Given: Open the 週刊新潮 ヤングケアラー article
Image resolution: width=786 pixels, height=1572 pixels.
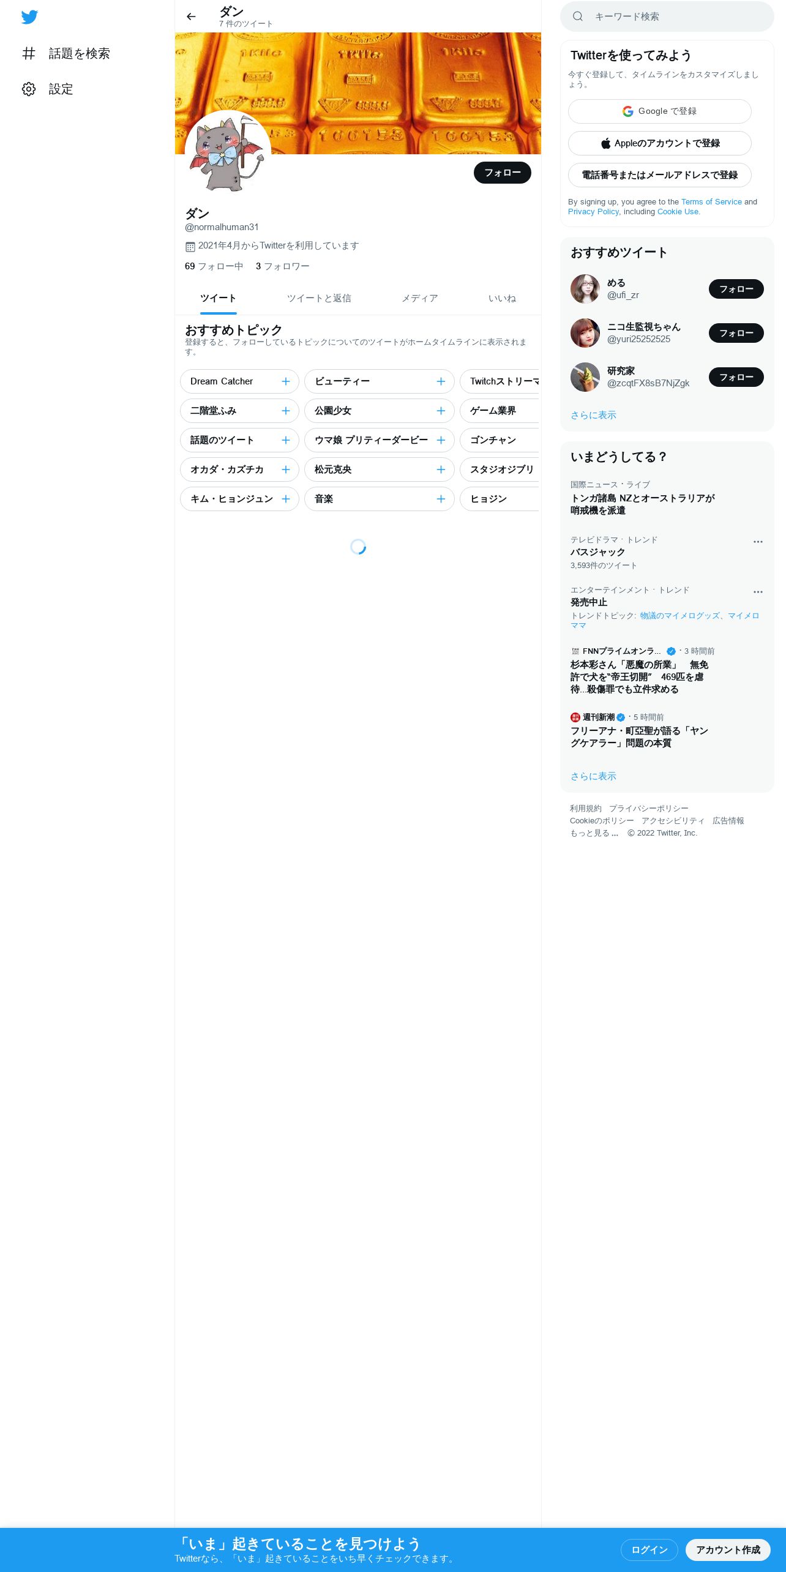Looking at the screenshot, I should (639, 737).
